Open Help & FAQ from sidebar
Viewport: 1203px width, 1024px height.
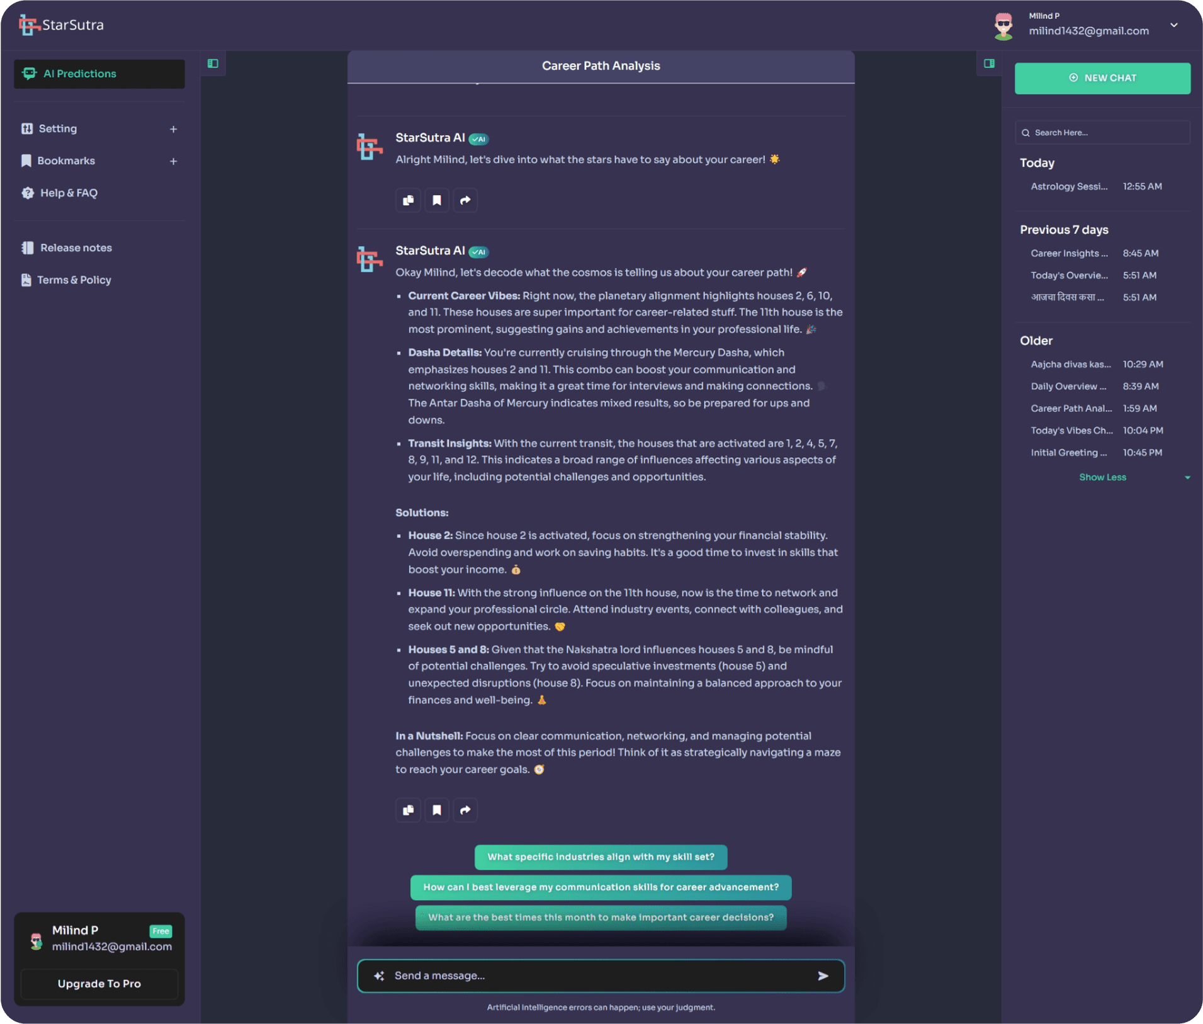pos(69,193)
